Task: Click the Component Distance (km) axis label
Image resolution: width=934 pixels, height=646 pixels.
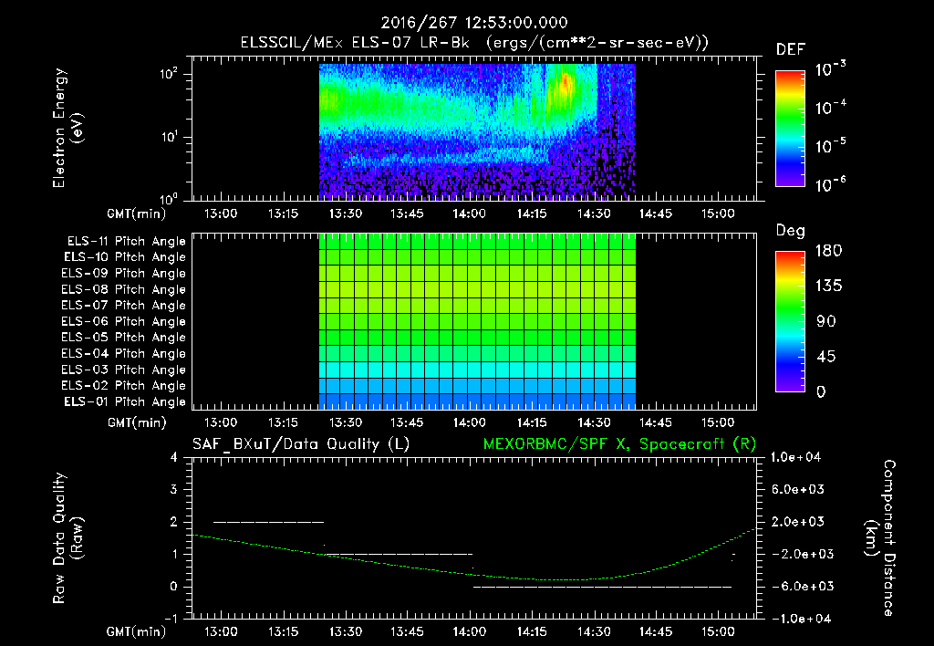Action: click(880, 538)
